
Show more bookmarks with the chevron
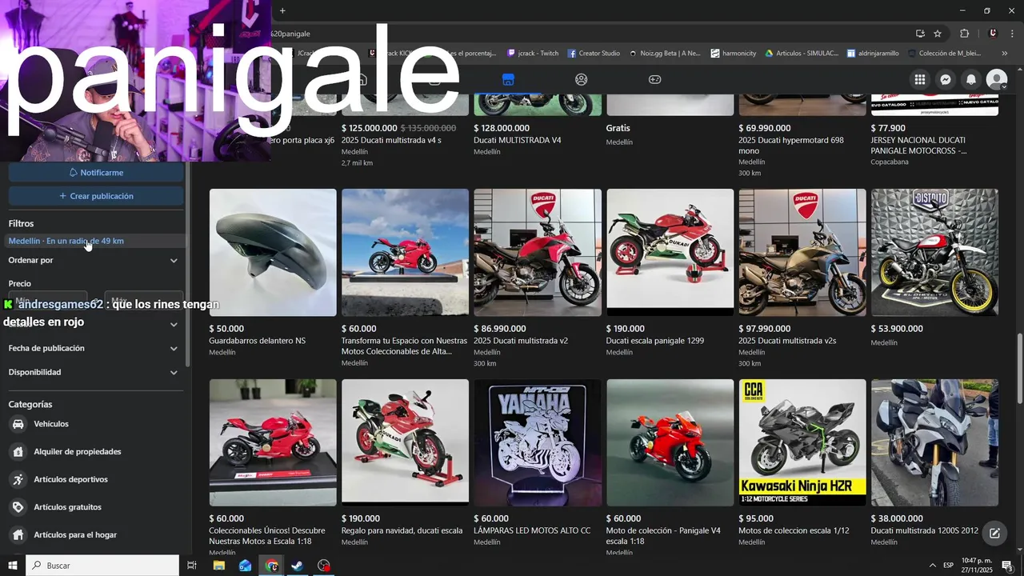(x=1005, y=54)
